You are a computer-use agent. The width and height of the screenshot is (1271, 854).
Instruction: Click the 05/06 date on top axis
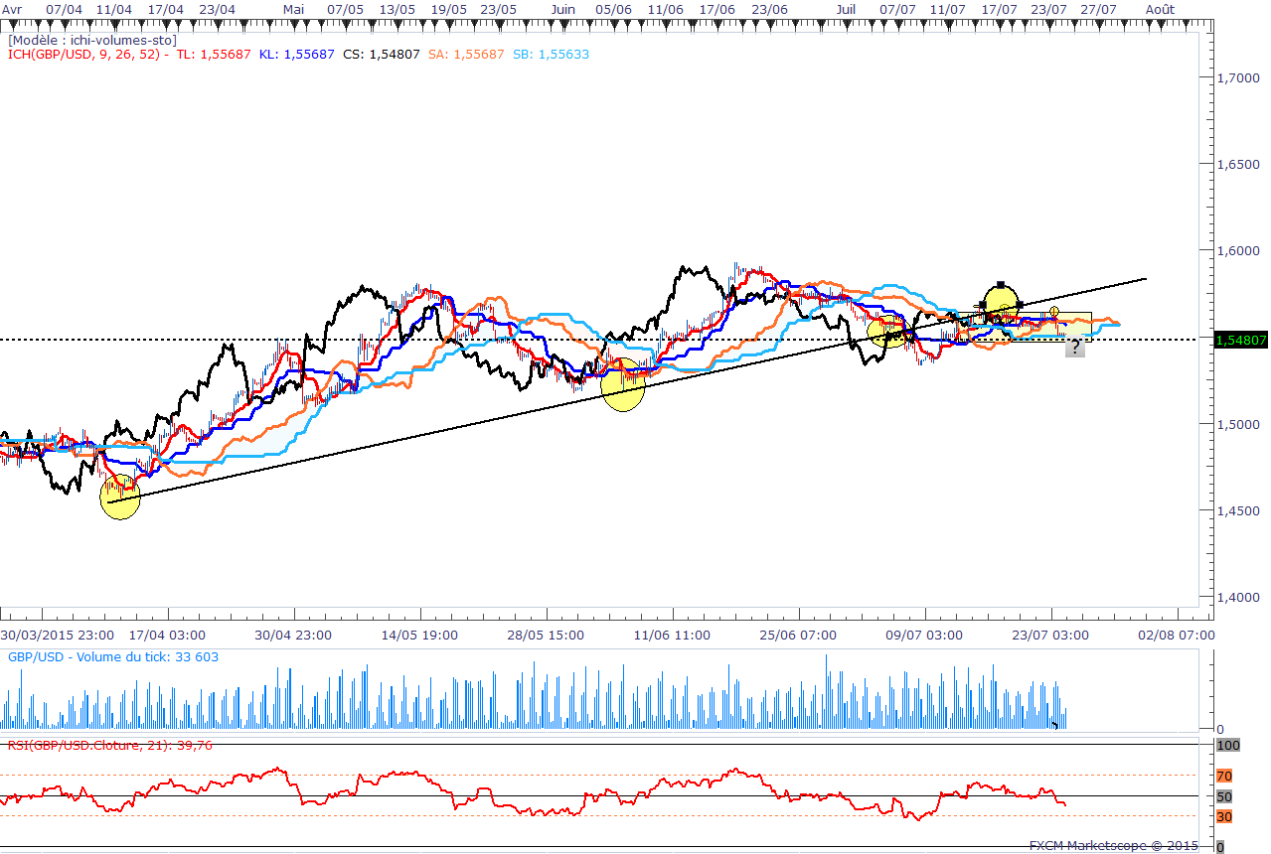[x=613, y=8]
